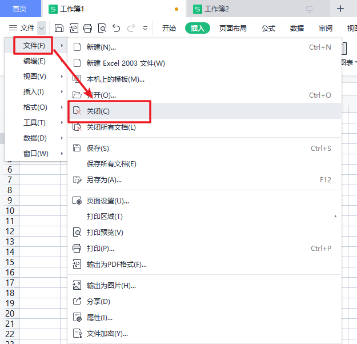Open a new tab with the plus button
Viewport: 357px width, 344px height.
340,9
